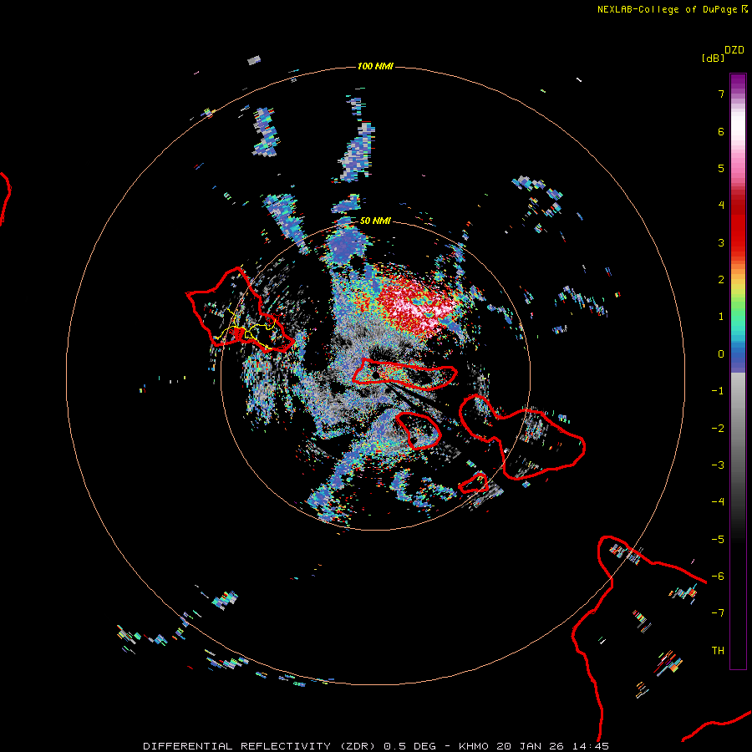Viewport: 752px width, 752px height.
Task: Click the 14:45 timestamp
Action: [591, 746]
